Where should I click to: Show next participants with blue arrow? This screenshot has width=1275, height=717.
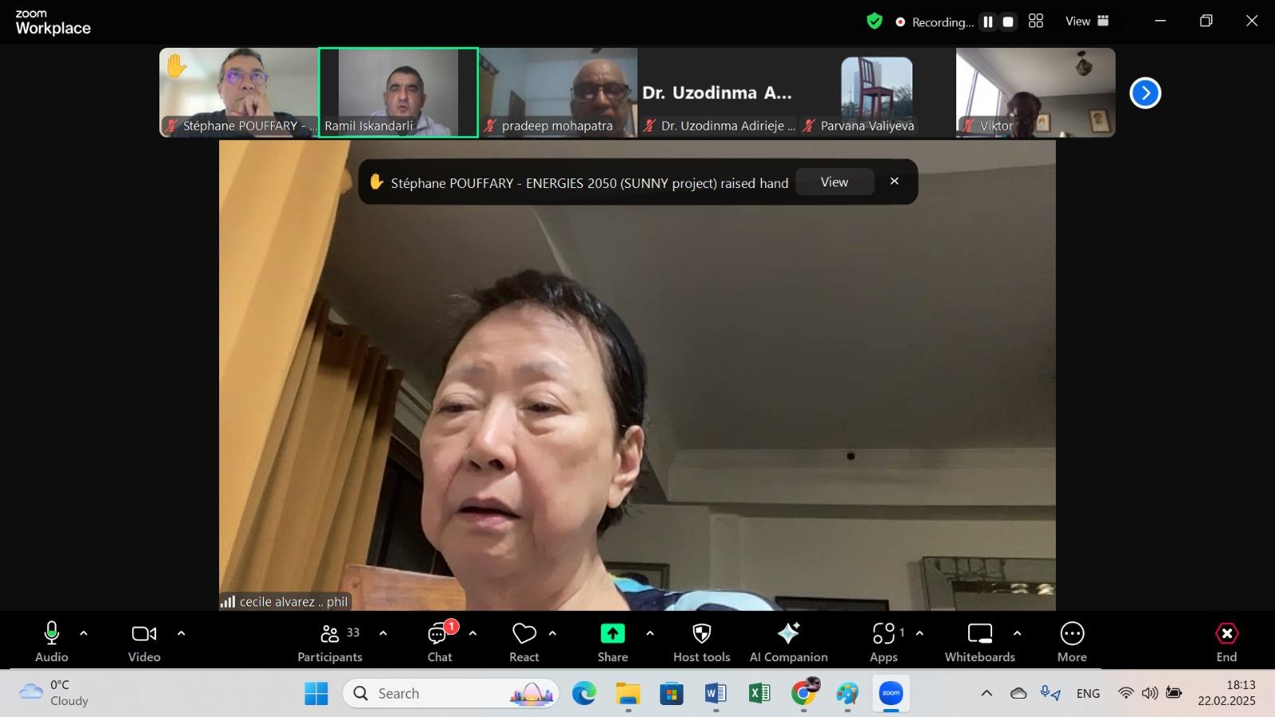pos(1145,93)
